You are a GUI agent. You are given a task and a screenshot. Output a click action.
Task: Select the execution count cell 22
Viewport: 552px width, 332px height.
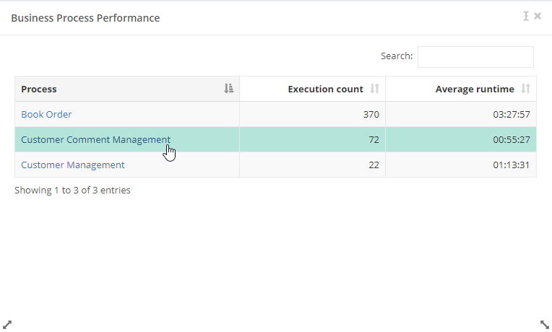[374, 165]
